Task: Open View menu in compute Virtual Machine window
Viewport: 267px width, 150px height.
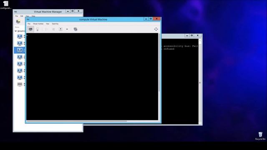Action: (x=48, y=24)
